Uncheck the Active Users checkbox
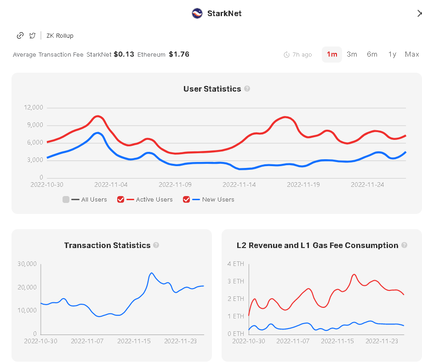Screen dimensions: 422x364 coord(120,199)
